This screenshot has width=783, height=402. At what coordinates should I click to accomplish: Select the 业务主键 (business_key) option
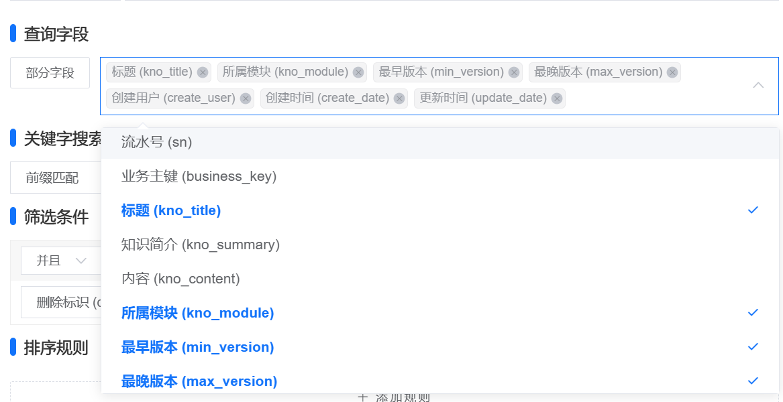coord(199,176)
